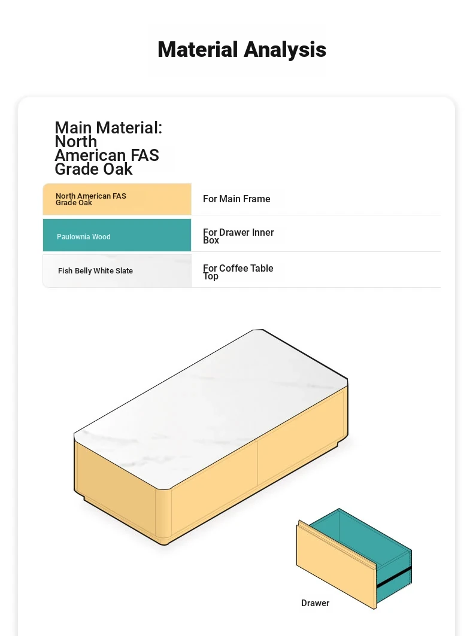Click the rounded corner post of the table
The height and width of the screenshot is (636, 473).
coord(163,515)
